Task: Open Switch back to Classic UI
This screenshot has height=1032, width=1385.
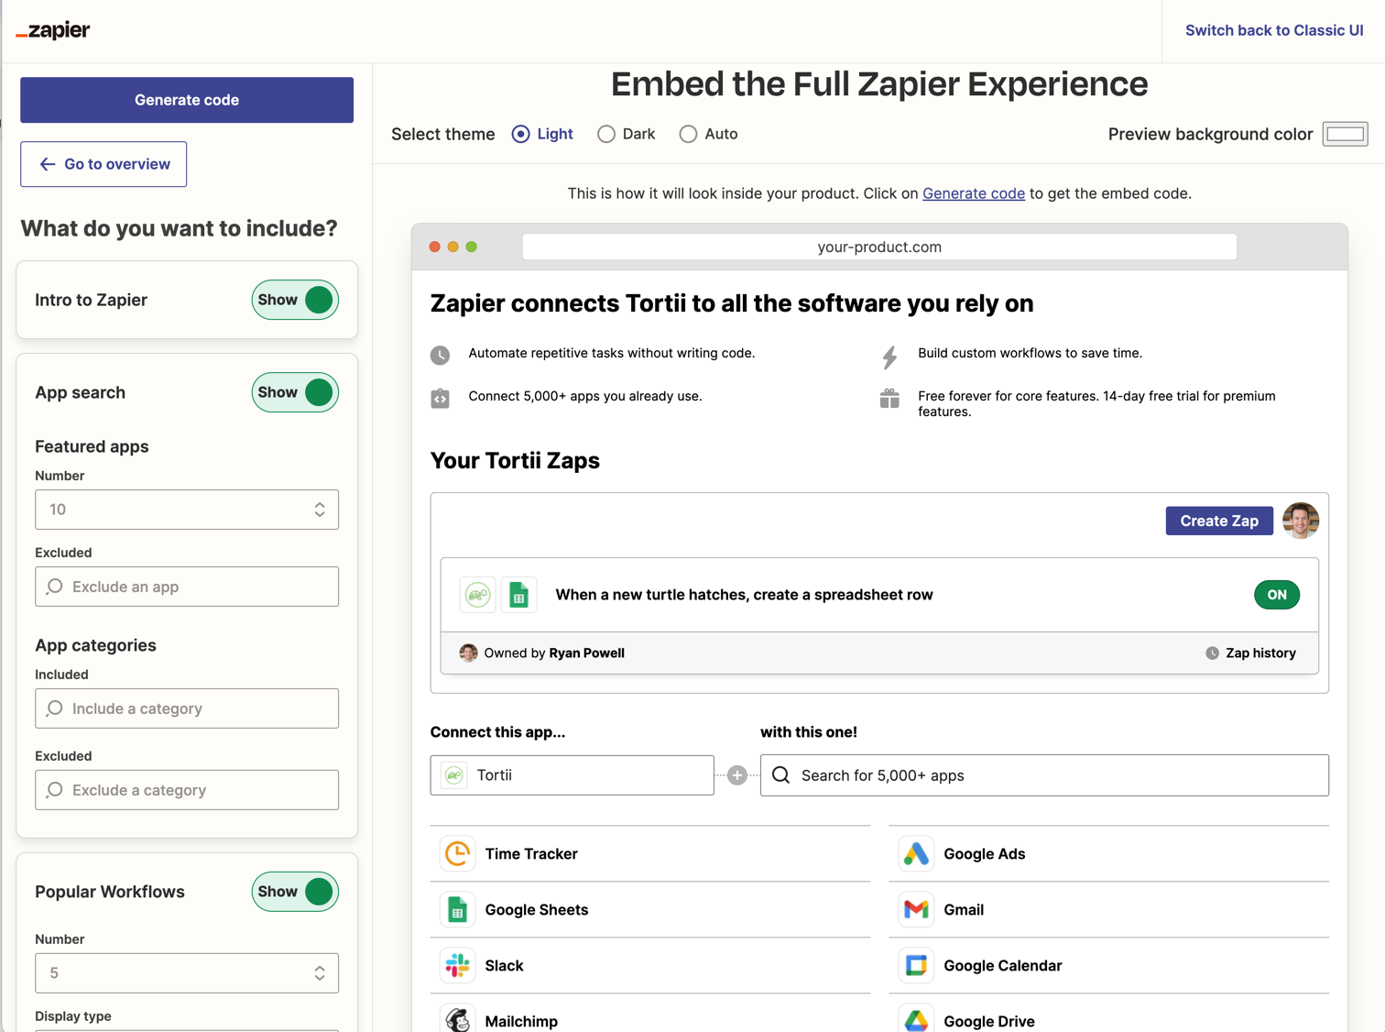Action: tap(1274, 30)
